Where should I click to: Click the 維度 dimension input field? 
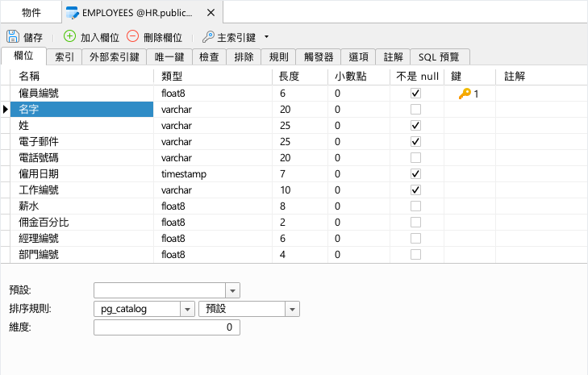point(167,327)
